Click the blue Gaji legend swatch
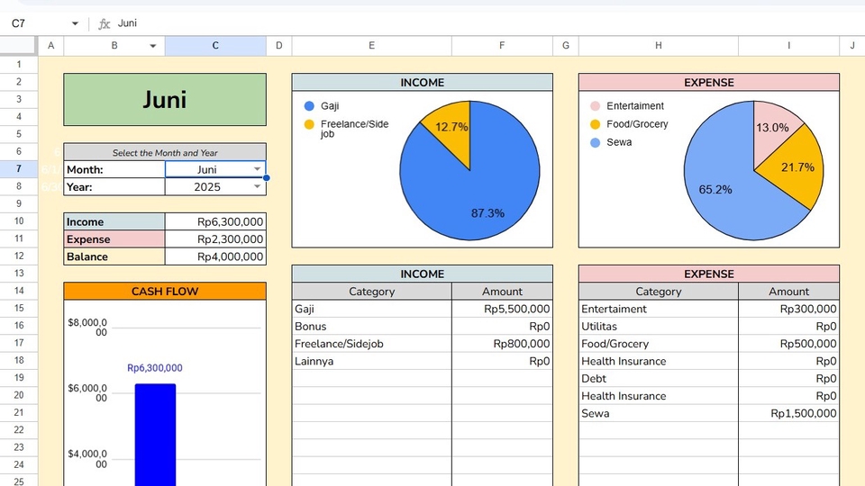The image size is (865, 486). click(309, 106)
